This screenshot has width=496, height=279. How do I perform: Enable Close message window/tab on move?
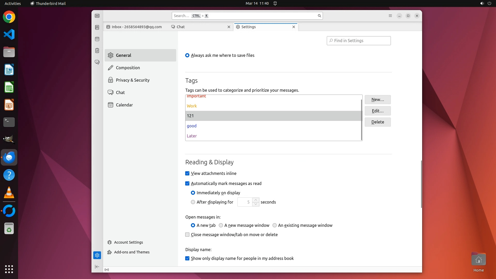click(187, 235)
